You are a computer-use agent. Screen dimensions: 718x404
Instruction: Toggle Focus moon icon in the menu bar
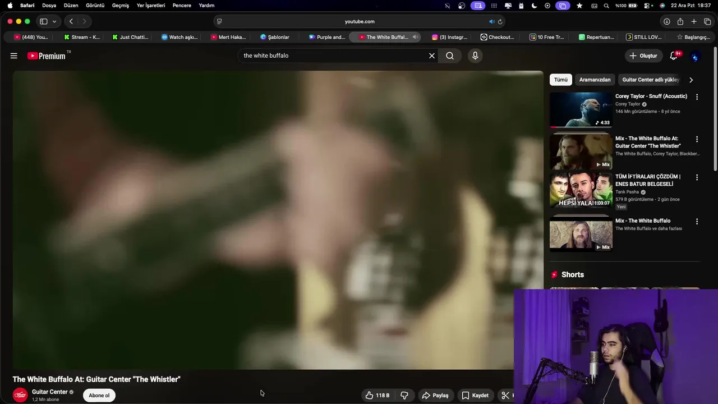(x=534, y=6)
